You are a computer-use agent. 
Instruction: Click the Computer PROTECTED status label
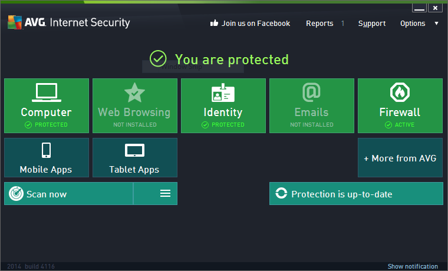[x=51, y=125]
